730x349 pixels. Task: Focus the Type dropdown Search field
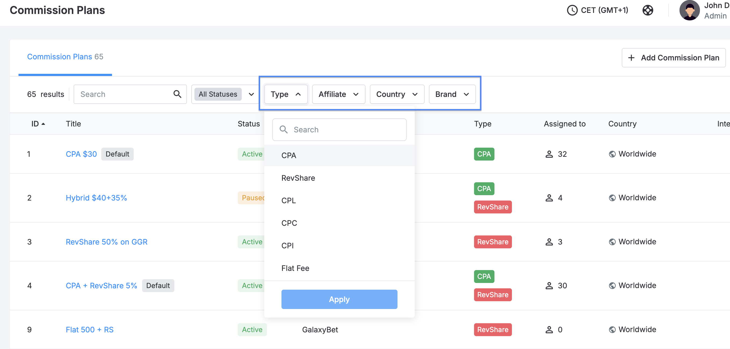339,129
